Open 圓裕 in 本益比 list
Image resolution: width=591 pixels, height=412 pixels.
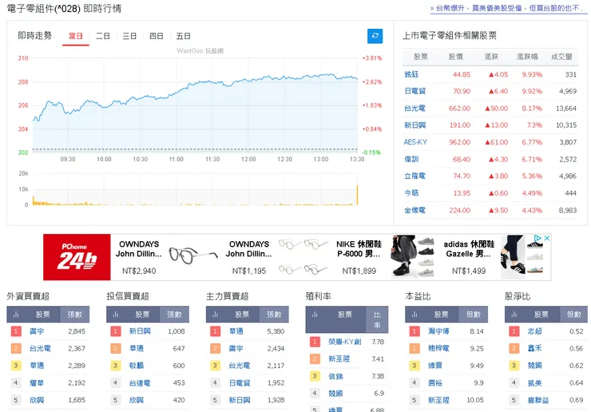(435, 383)
